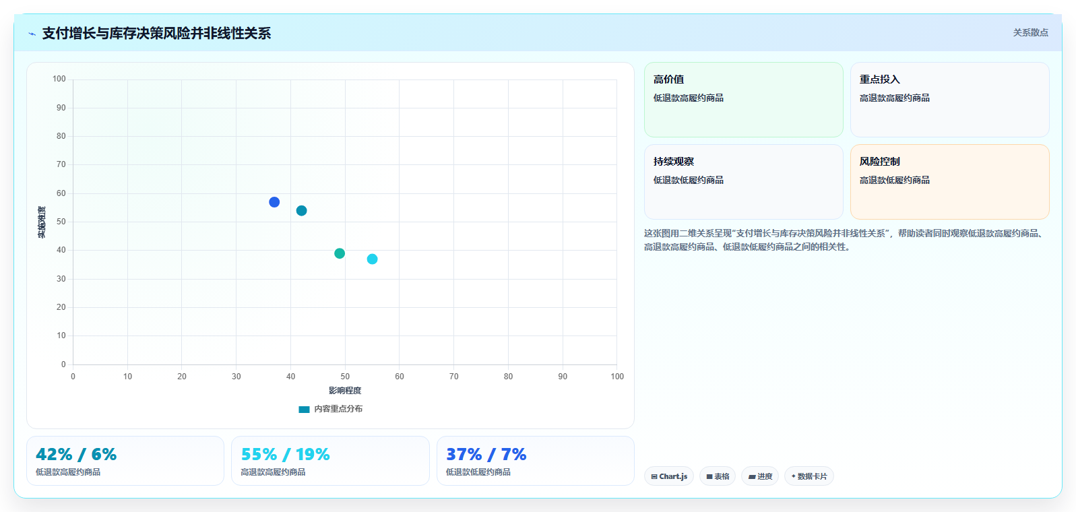Select the 进度 chip

(x=760, y=476)
